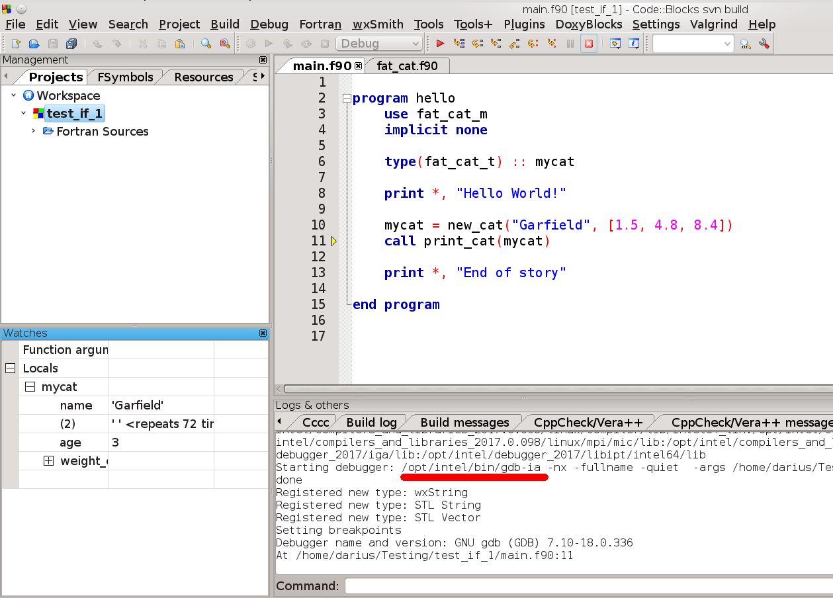833x598 pixels.
Task: Click the Next line debug icon
Action: coord(477,44)
